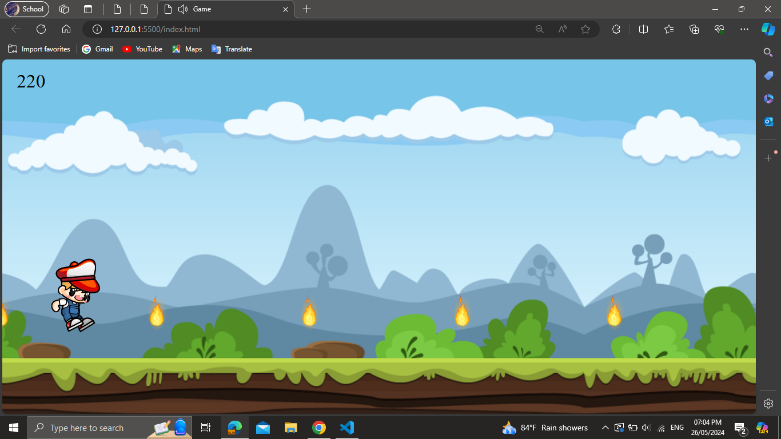The width and height of the screenshot is (781, 439).
Task: Customize sidebar with the plus icon
Action: (768, 158)
